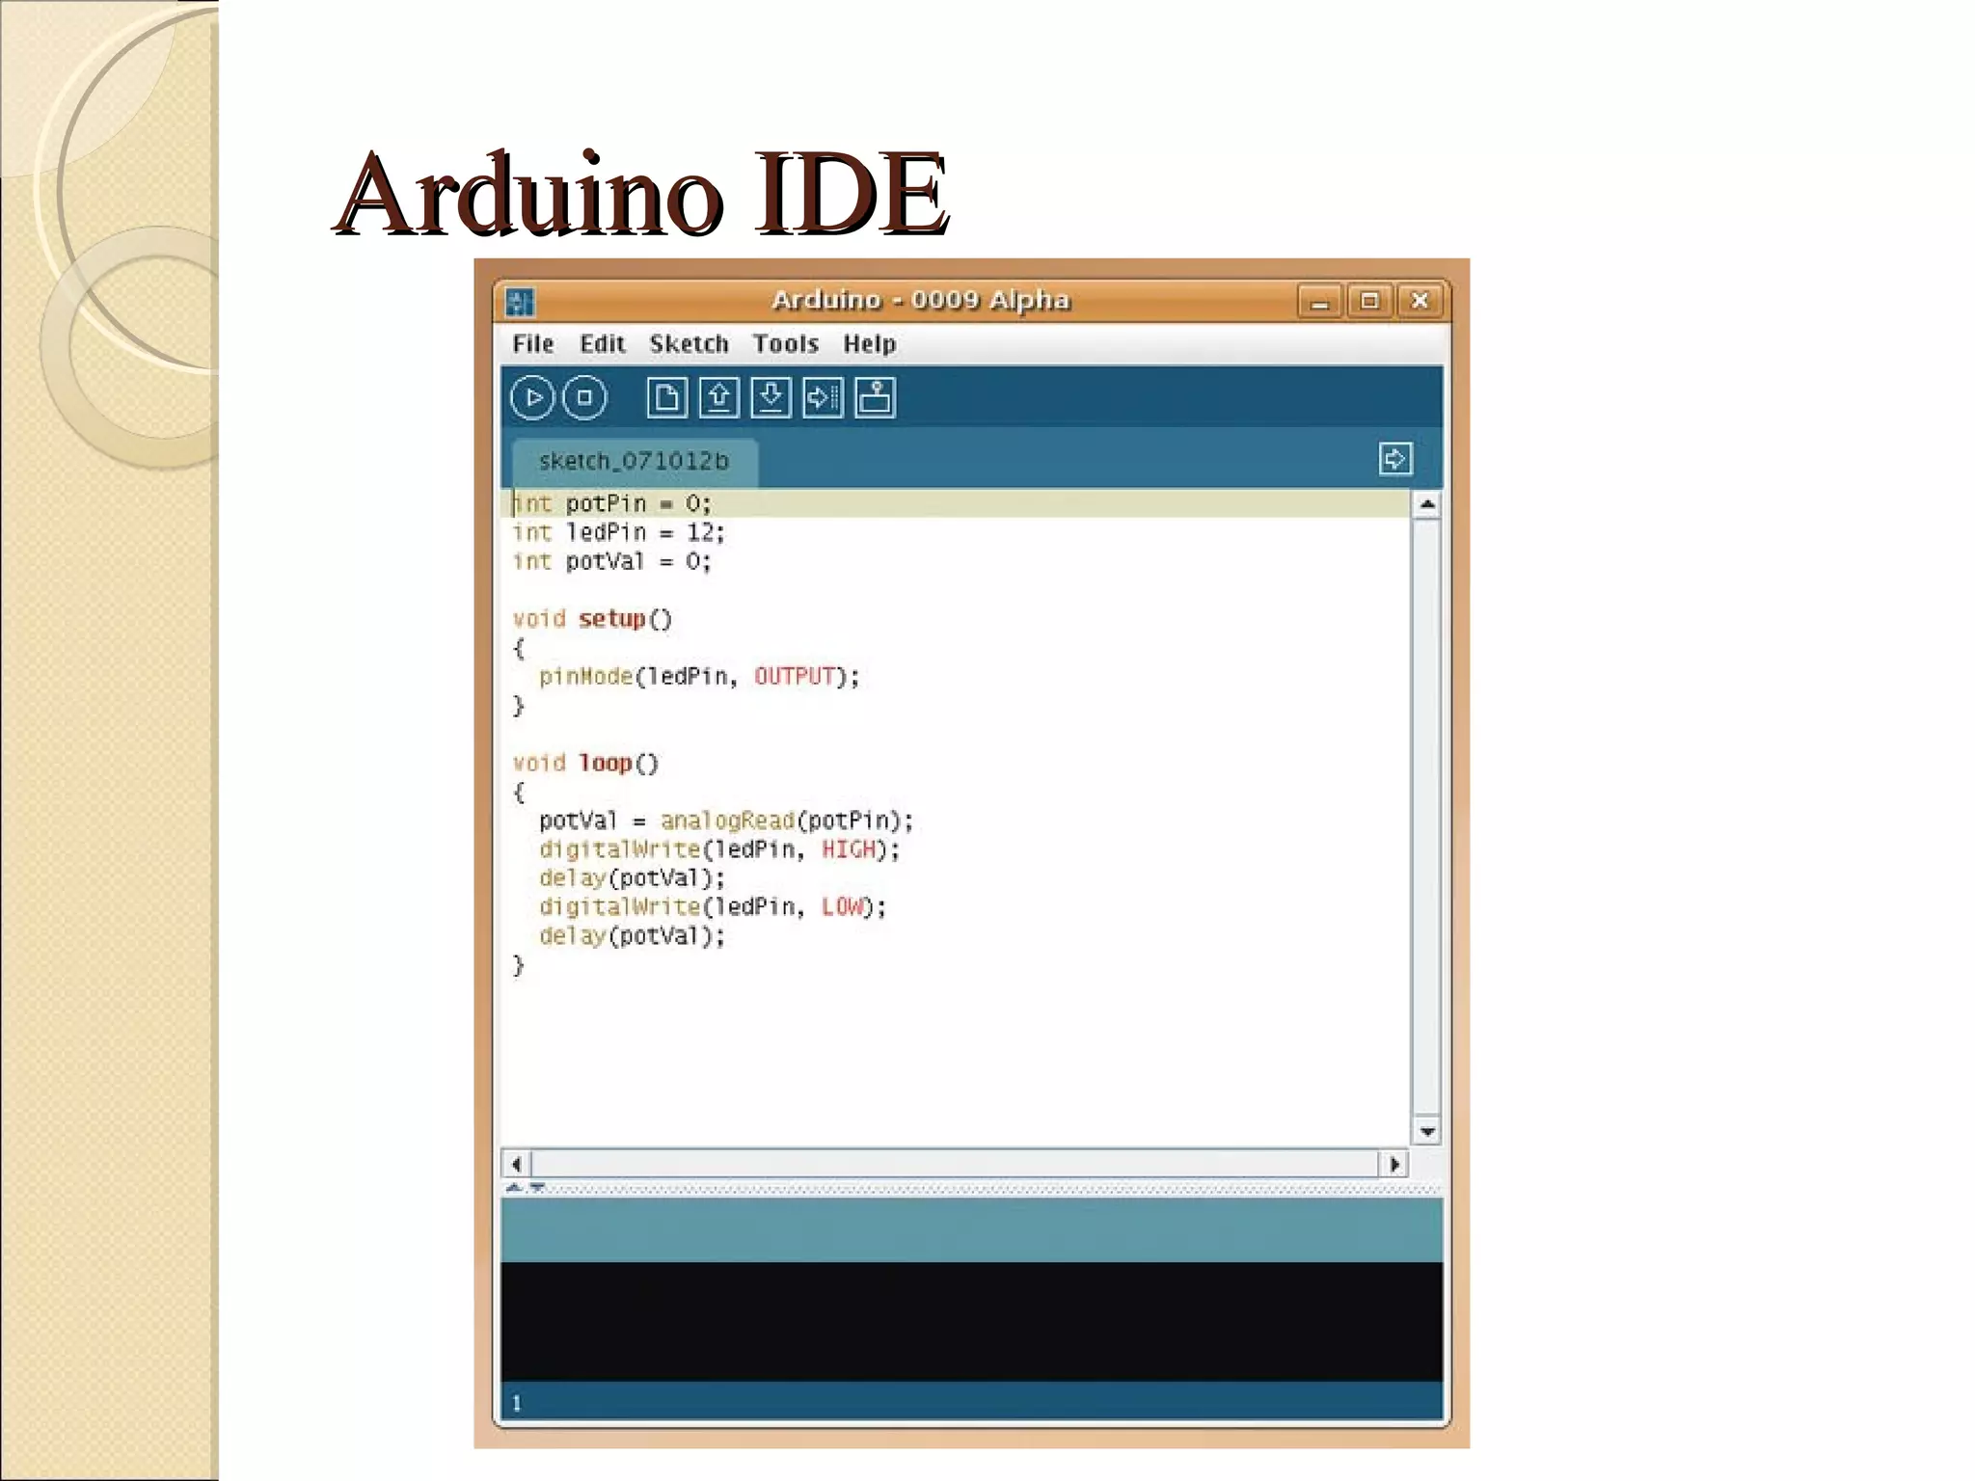Upload to I/O board icon
The height and width of the screenshot is (1481, 1975).
coord(823,397)
